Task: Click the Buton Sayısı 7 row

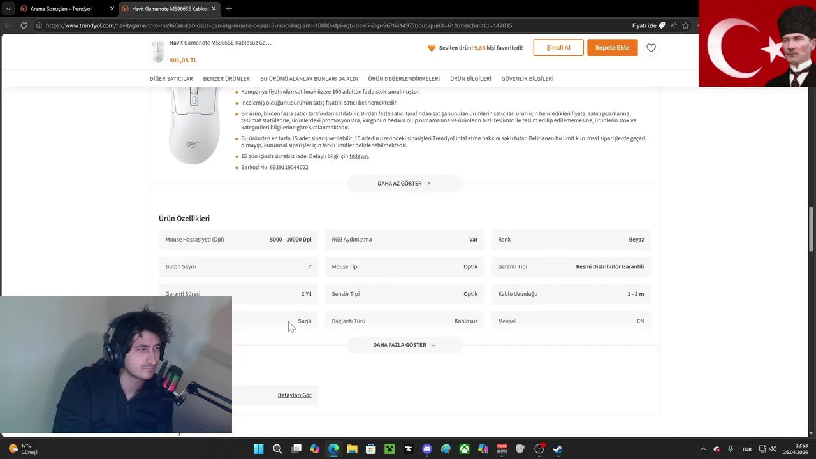Action: pos(238,267)
